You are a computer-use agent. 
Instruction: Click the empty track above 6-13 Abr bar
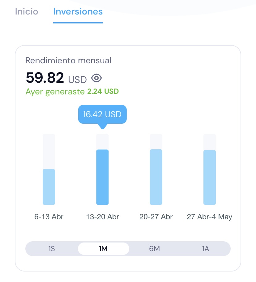click(x=49, y=151)
